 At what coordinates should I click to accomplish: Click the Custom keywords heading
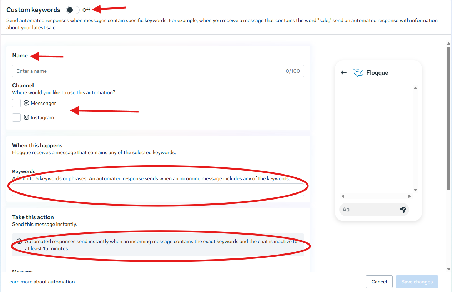click(34, 10)
